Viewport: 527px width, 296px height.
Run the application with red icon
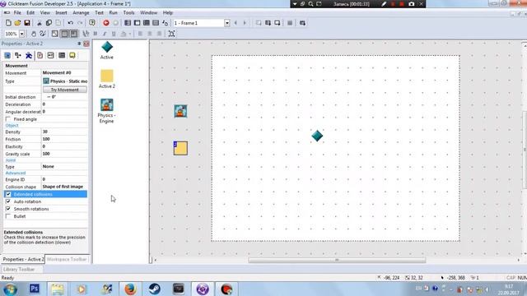click(106, 23)
